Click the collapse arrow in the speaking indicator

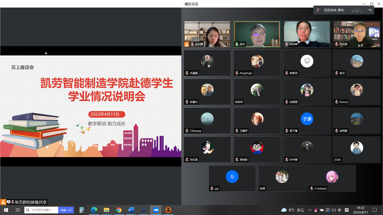(x=370, y=10)
